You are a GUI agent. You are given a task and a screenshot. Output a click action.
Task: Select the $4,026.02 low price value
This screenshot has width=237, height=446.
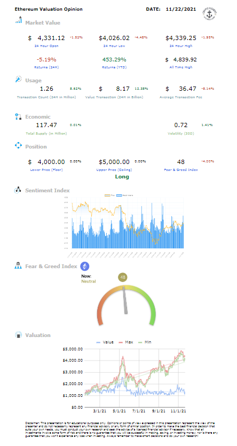pyautogui.click(x=114, y=38)
